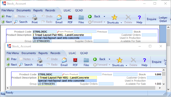Open Documents menu in front window
This screenshot has height=97, width=171.
(x=29, y=53)
